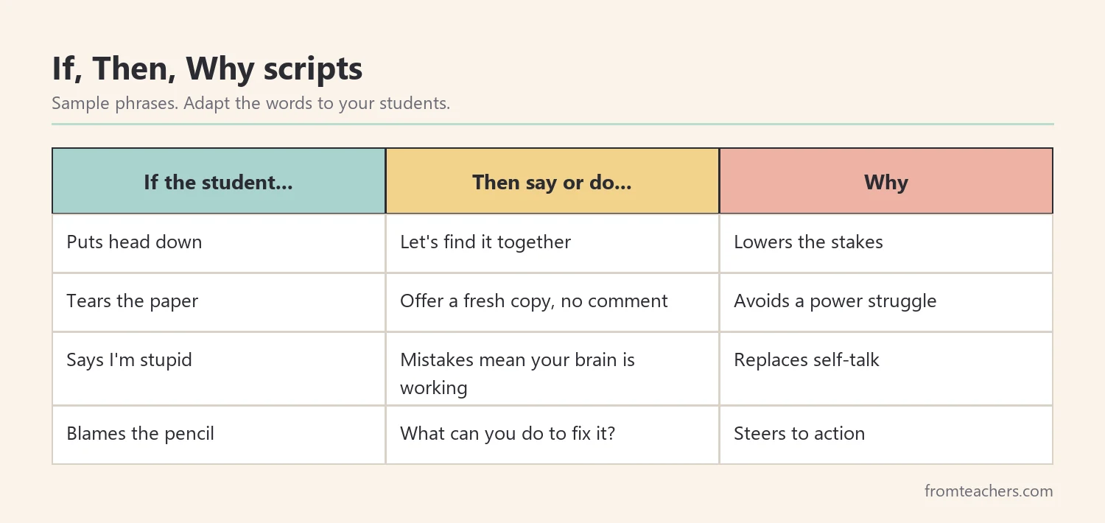This screenshot has height=523, width=1105.
Task: Select the 'Why' column header
Action: pyautogui.click(x=886, y=181)
